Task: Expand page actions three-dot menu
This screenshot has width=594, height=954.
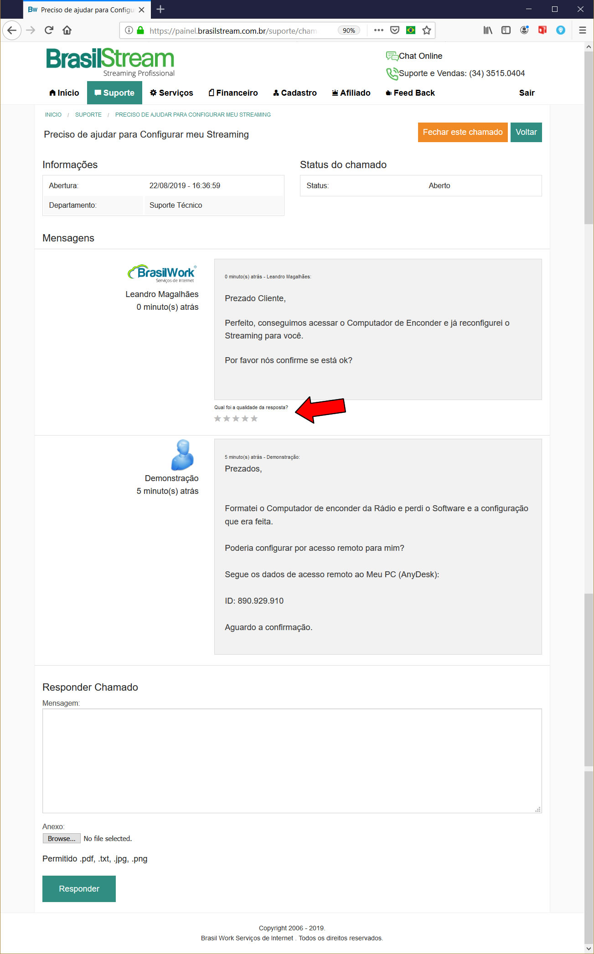Action: (x=378, y=31)
